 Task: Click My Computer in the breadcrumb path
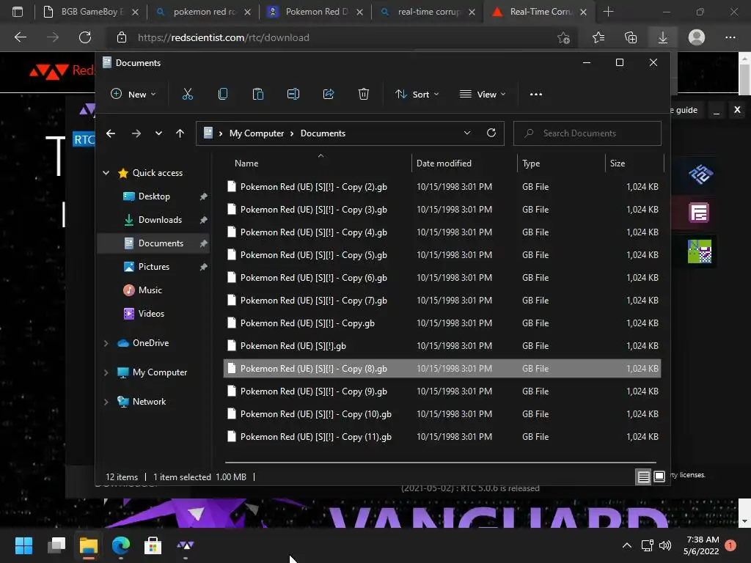(256, 133)
